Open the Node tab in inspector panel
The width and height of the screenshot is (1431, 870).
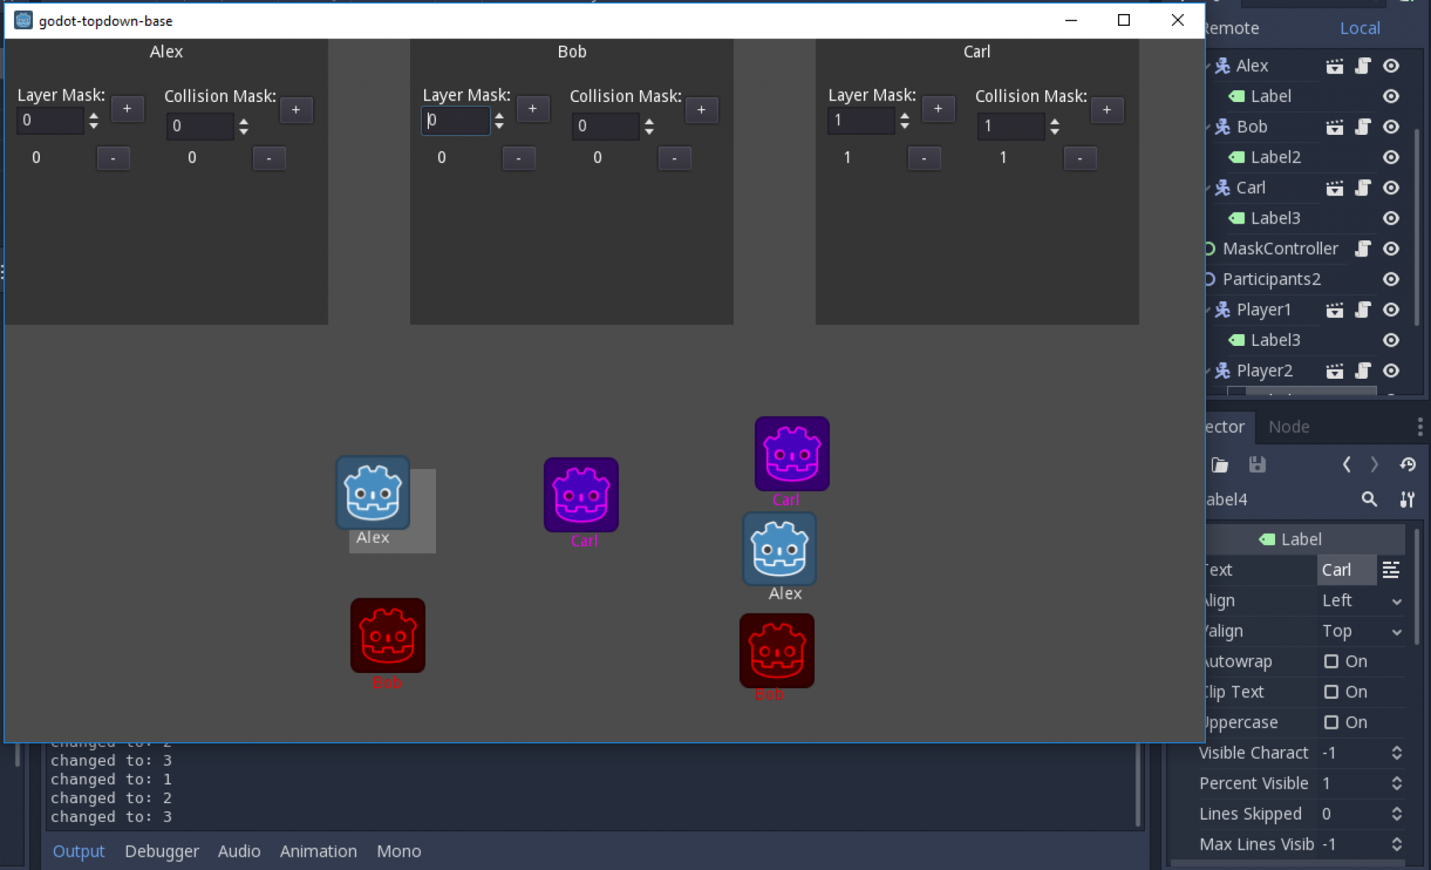point(1289,426)
